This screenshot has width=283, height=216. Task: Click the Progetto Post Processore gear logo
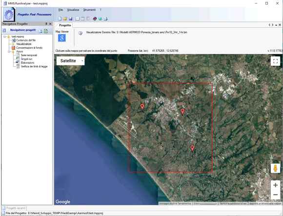click(x=9, y=15)
